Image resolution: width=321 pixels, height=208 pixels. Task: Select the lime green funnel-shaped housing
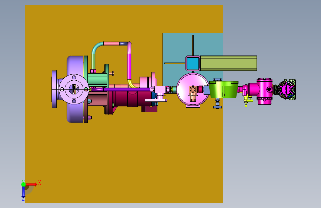[x=223, y=90]
